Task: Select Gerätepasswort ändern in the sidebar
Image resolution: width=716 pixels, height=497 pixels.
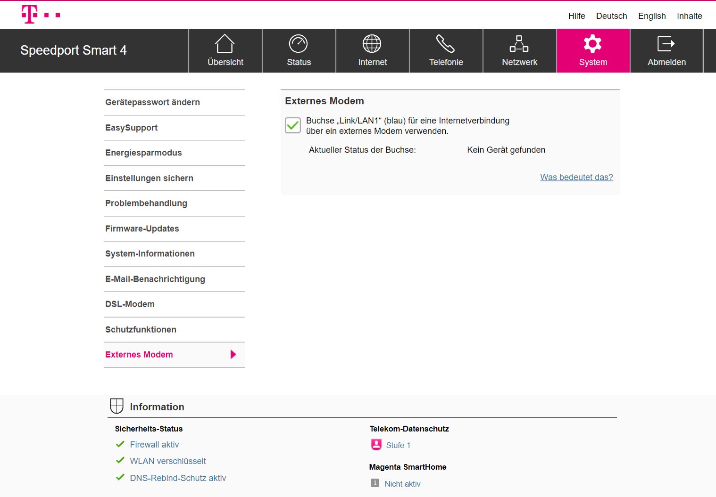Action: (152, 102)
